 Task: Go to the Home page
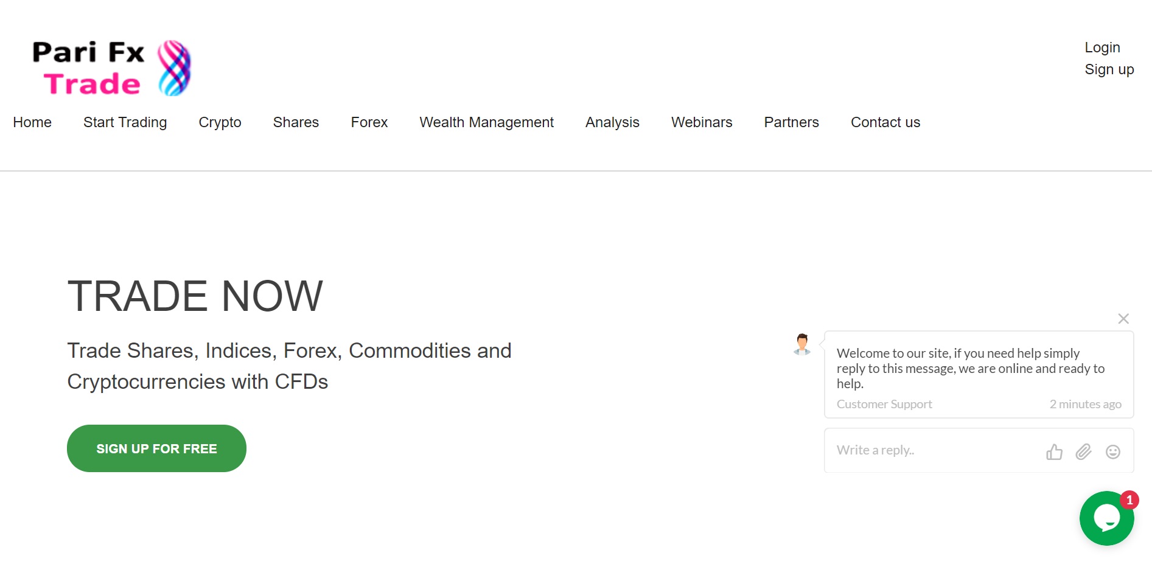32,122
